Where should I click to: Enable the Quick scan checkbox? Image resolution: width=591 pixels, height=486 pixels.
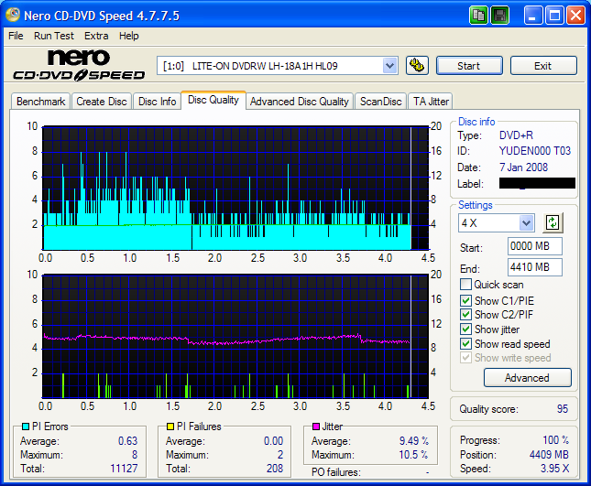[x=466, y=285]
